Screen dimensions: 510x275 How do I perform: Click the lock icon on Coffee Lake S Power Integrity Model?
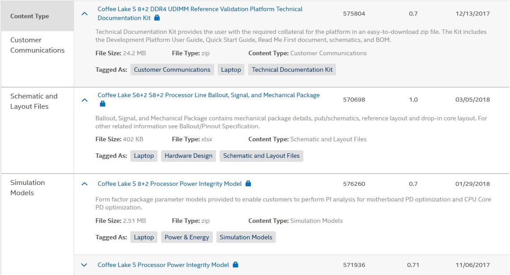pos(235,265)
